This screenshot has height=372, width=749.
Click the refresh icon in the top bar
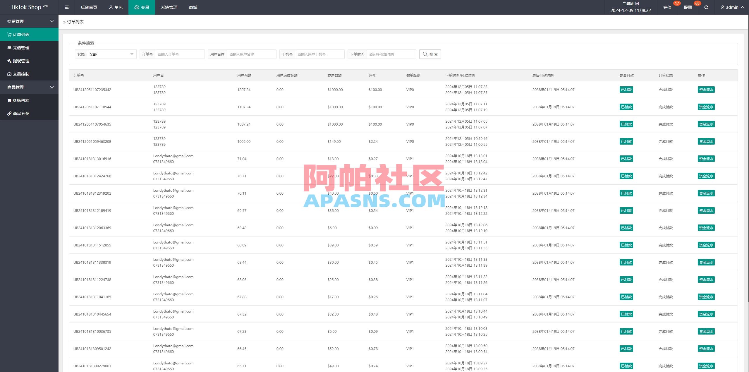706,7
